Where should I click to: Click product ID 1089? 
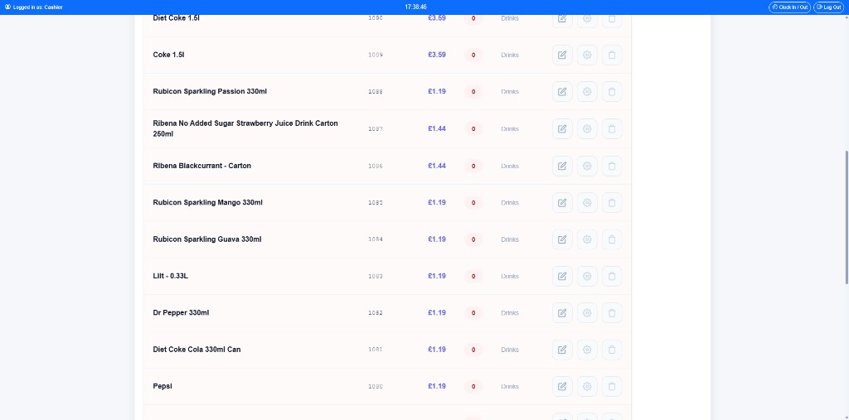click(x=376, y=56)
